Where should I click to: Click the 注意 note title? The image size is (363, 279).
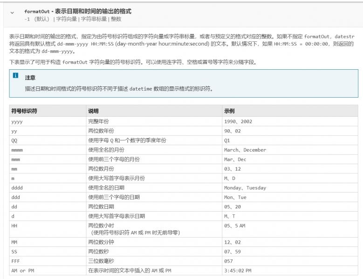click(x=30, y=78)
